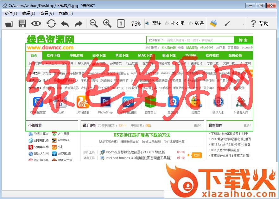Open the 帮助(H) menu
The width and height of the screenshot is (279, 199).
pos(66,13)
